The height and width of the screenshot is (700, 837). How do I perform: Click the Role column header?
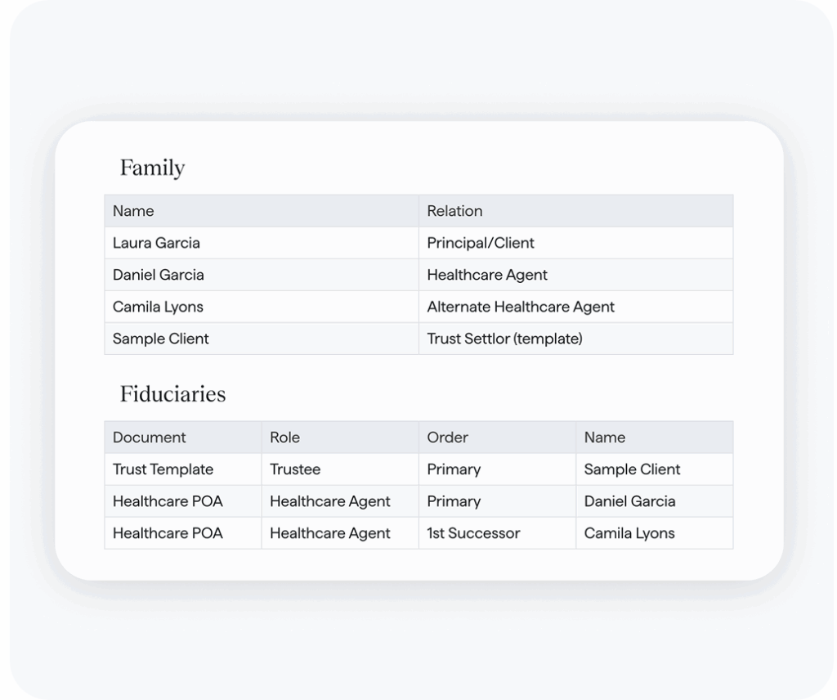[340, 437]
